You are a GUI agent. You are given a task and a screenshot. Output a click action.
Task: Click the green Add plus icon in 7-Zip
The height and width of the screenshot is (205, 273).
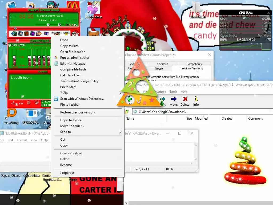[x=129, y=99]
